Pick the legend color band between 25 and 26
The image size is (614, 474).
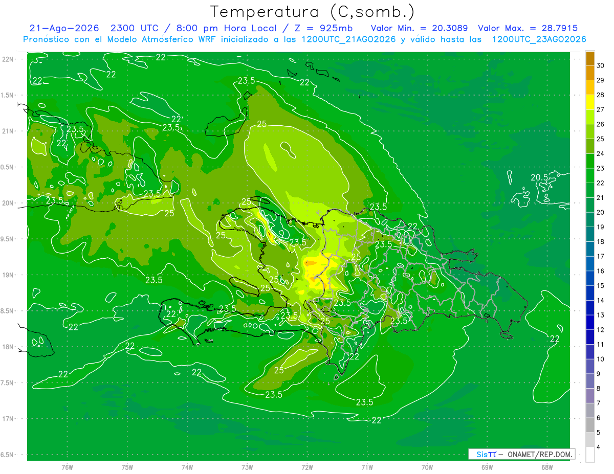point(590,131)
